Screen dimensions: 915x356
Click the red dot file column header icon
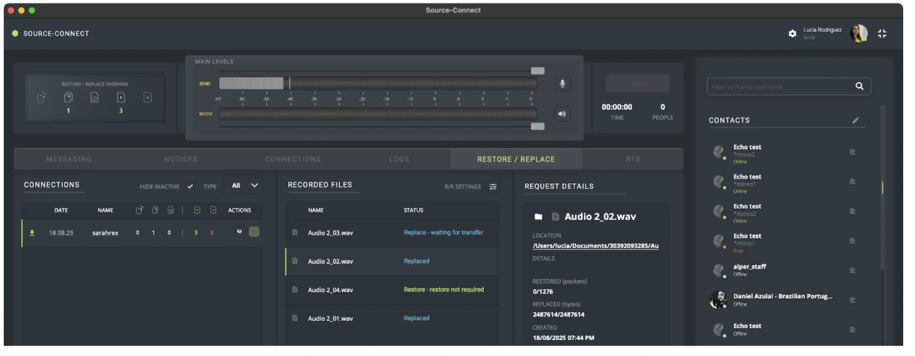213,210
